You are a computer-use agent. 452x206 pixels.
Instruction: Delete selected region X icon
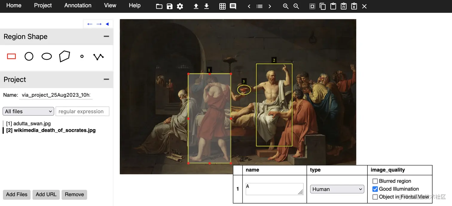coord(364,6)
